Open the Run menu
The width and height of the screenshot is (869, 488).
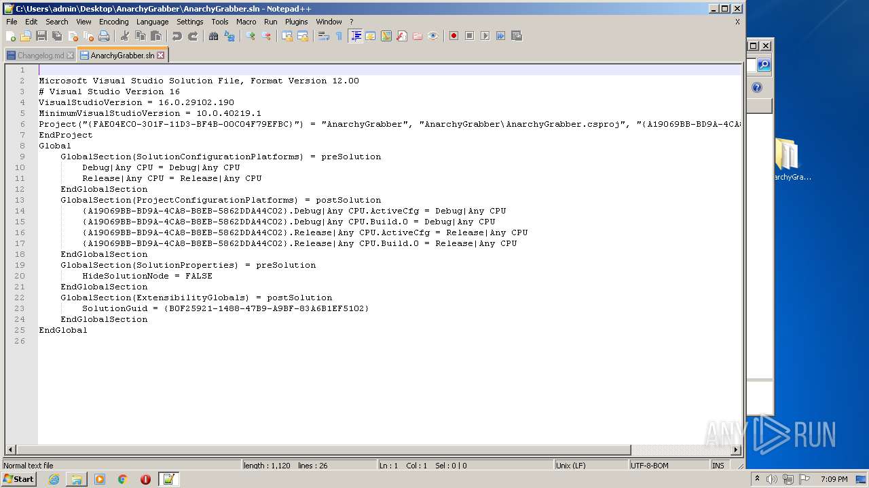click(271, 22)
